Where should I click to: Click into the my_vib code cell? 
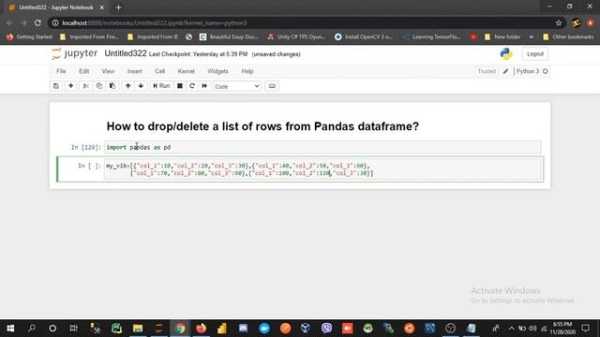click(322, 169)
